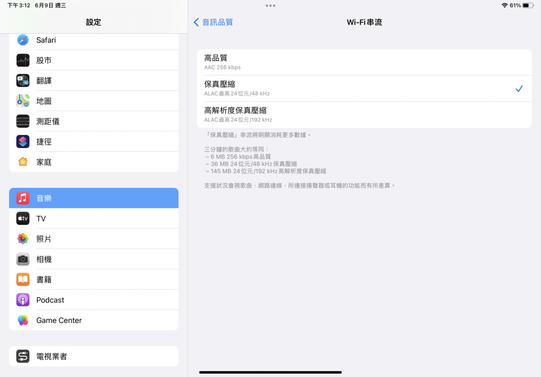This screenshot has height=377, width=541.
Task: Tap the Measure (測距儀) ruler icon
Action: tap(23, 121)
